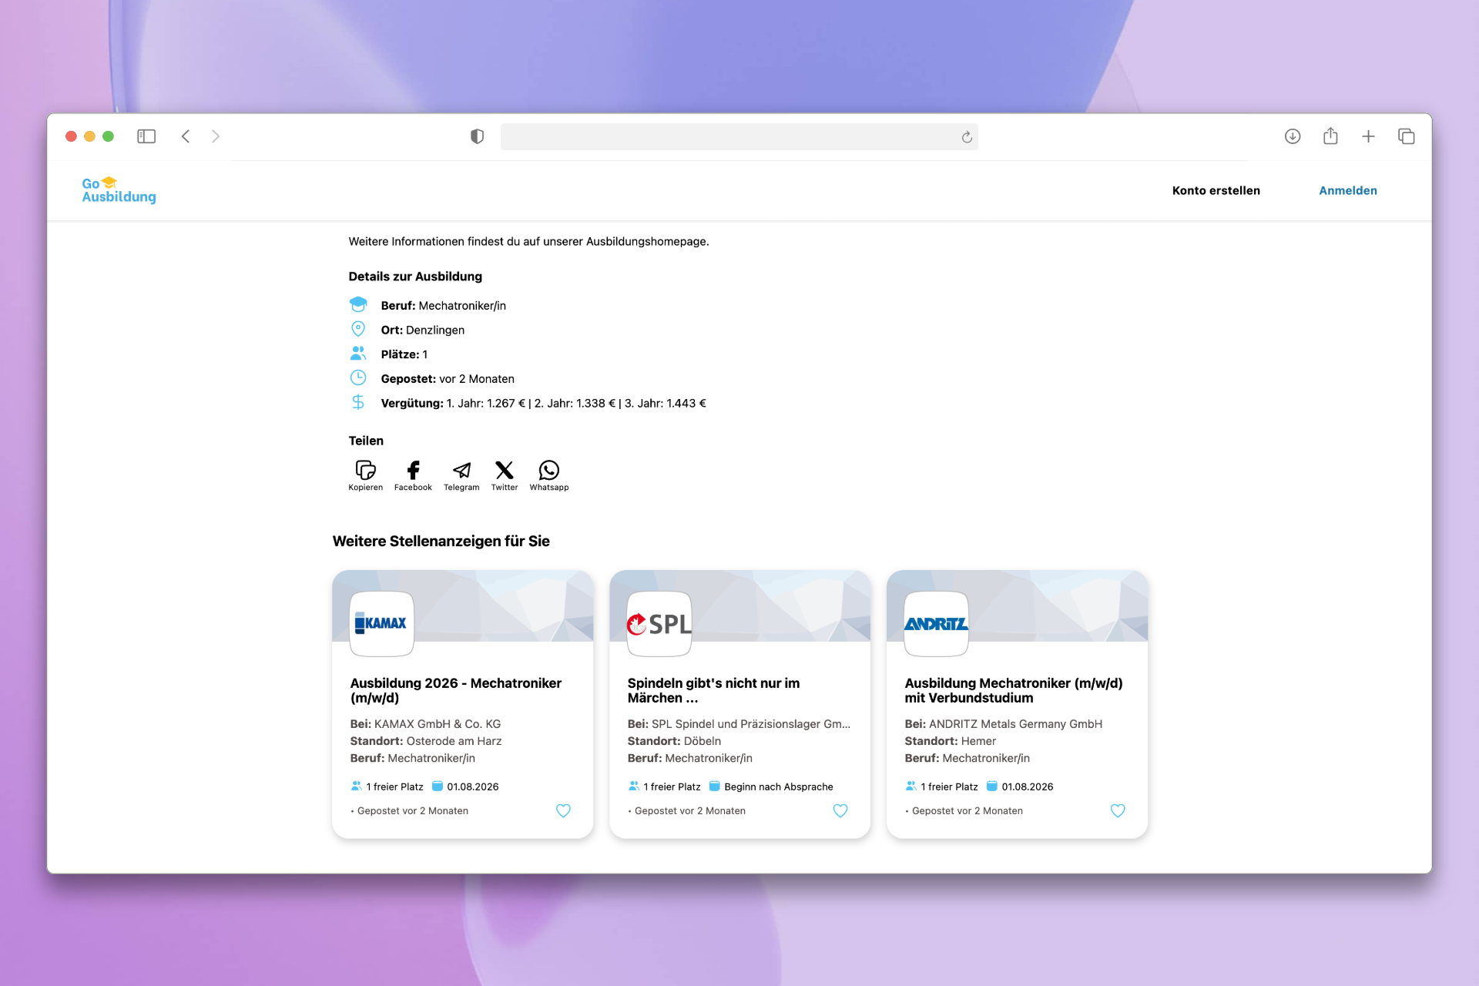The image size is (1479, 986).
Task: Open tab overview in Safari
Action: [x=1406, y=136]
